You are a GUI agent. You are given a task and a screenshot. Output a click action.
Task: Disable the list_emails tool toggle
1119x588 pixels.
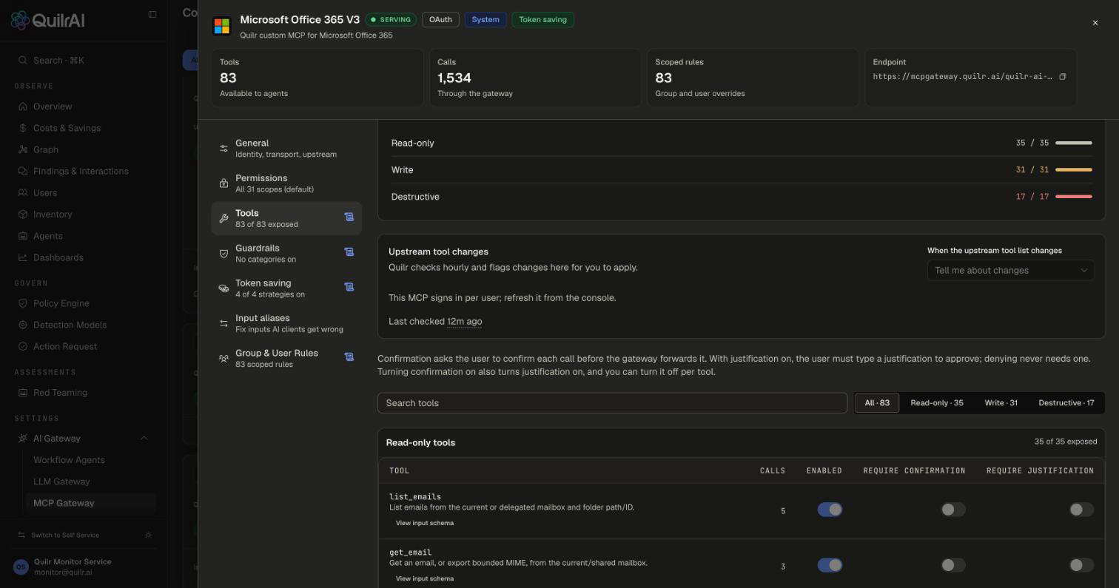pos(830,510)
